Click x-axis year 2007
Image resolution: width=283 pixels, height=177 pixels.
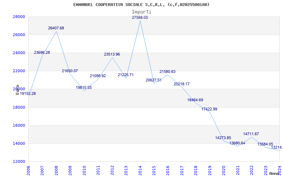click(42, 170)
